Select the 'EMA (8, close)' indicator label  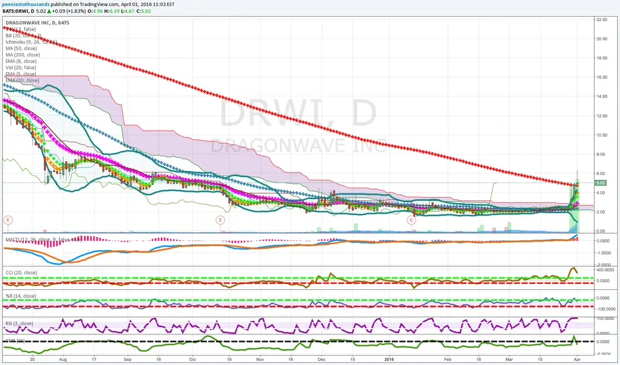point(21,61)
